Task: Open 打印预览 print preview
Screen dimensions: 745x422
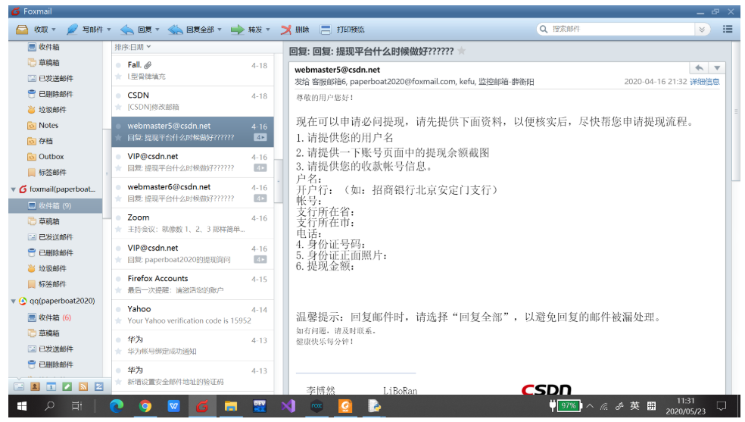Action: [342, 30]
